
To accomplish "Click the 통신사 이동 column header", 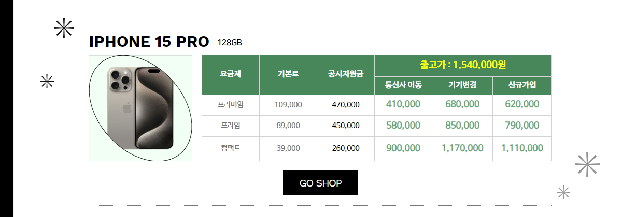I will pos(403,85).
